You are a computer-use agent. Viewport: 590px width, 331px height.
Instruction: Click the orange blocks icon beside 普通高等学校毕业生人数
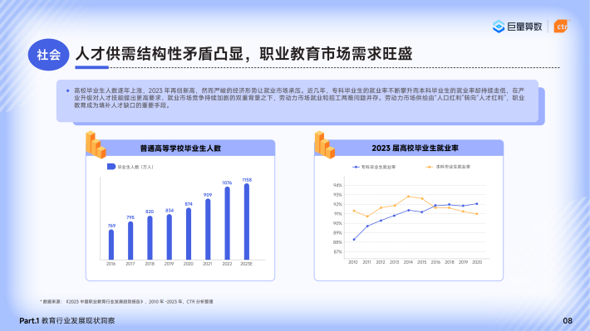coord(96,144)
